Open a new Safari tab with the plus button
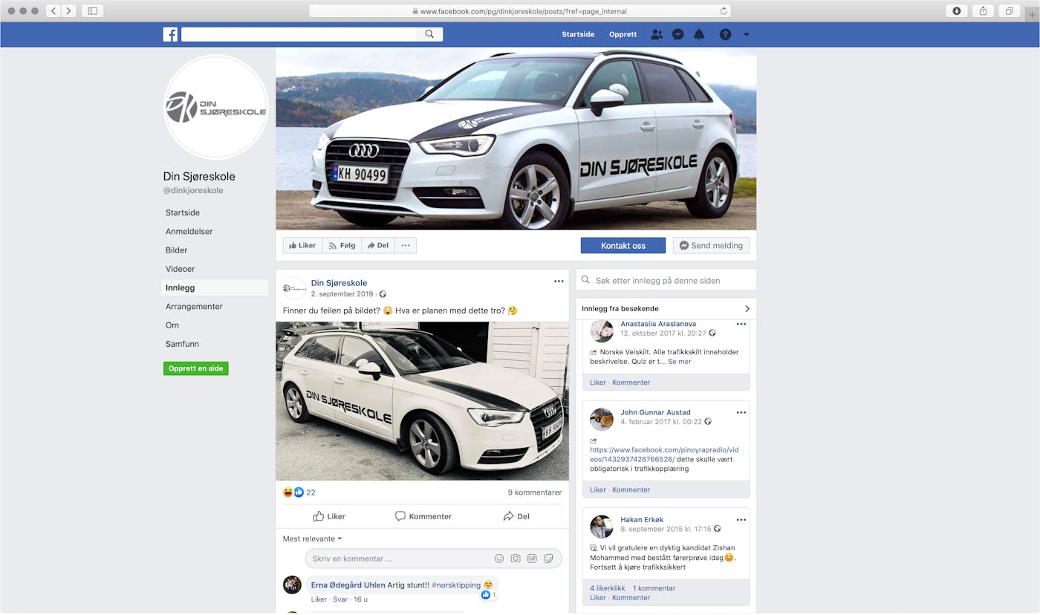The image size is (1040, 615). [x=1032, y=14]
